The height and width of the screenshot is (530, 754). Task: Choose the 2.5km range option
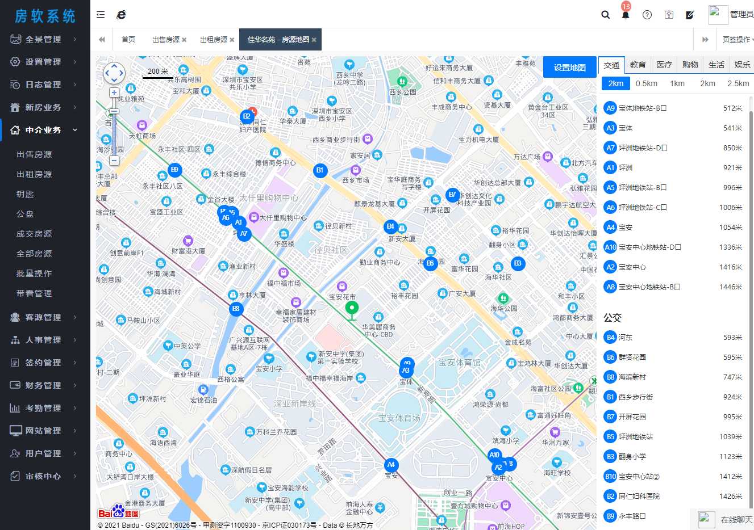738,83
